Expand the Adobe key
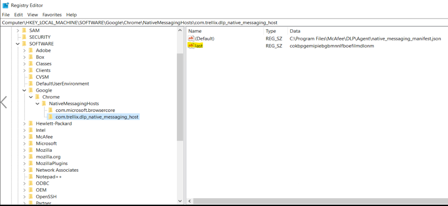 tap(25, 51)
